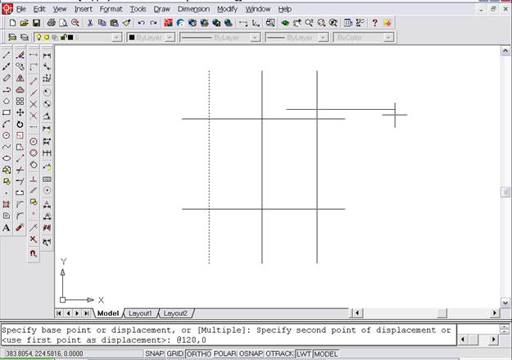This screenshot has width=512, height=360.
Task: Choose the Mirror modify tool
Action: (20, 78)
